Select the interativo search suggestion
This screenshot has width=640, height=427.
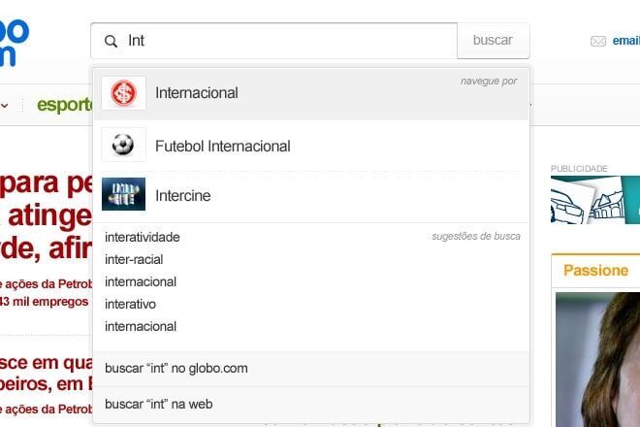[130, 304]
